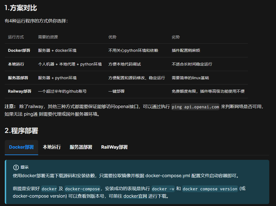The height and width of the screenshot is (206, 276).
Task: Click the 'docker' code badge after 前提是安装好
Action: point(49,189)
